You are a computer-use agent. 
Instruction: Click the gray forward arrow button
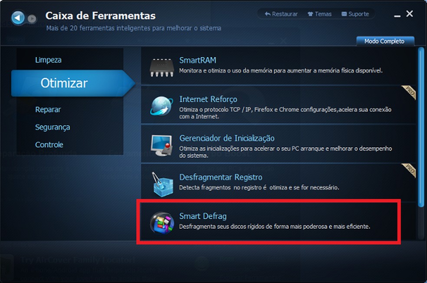(x=32, y=19)
